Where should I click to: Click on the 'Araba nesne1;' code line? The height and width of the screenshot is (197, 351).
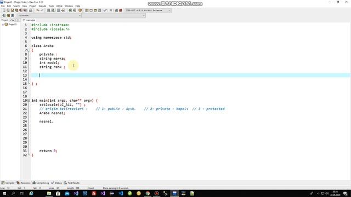(x=53, y=113)
